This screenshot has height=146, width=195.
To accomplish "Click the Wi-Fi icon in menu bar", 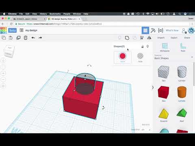I will (148, 14).
